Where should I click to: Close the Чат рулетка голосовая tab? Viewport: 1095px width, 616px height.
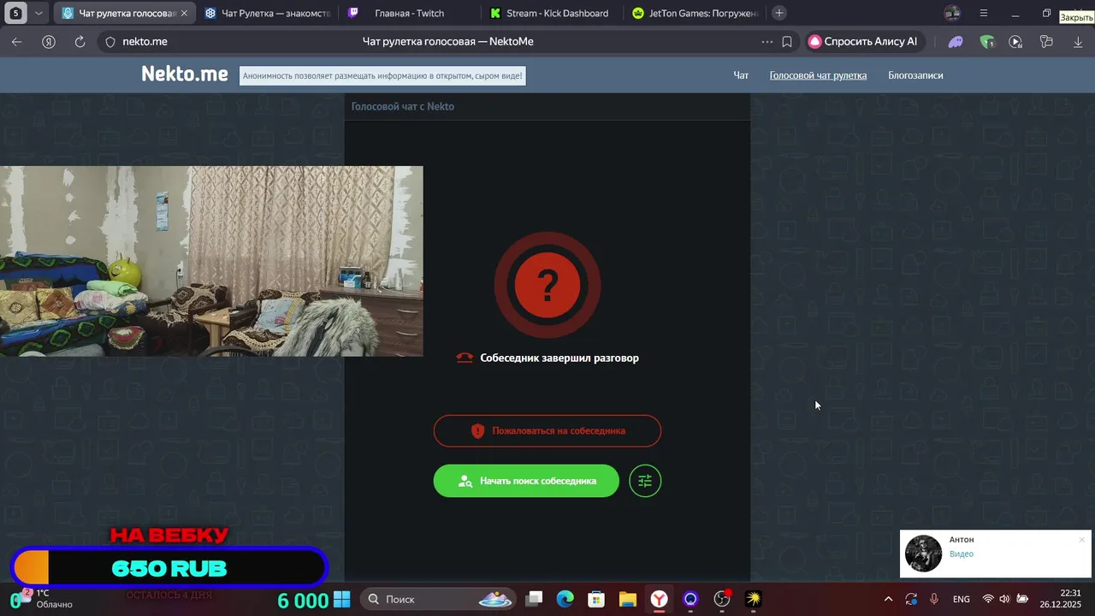[184, 13]
